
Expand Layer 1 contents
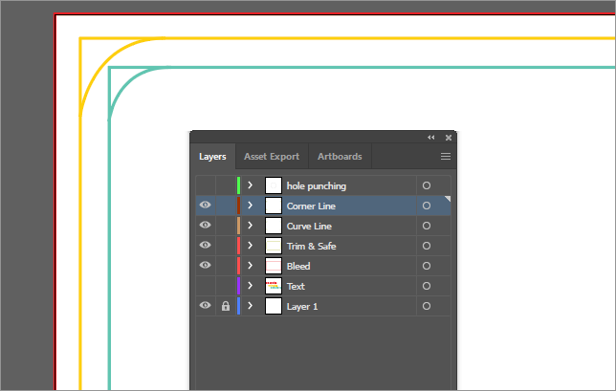coord(251,305)
